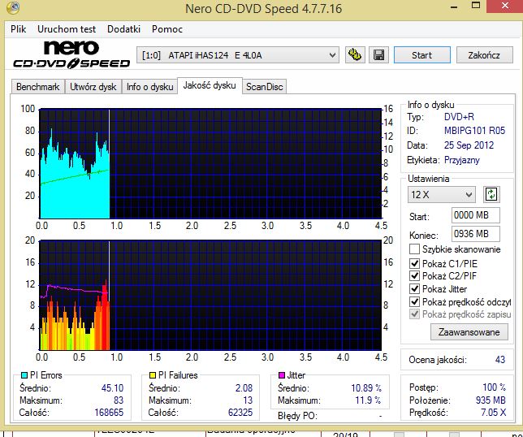523x437 pixels.
Task: Click the disabled Pokaż prędkość zapisu checkbox
Action: tap(414, 314)
